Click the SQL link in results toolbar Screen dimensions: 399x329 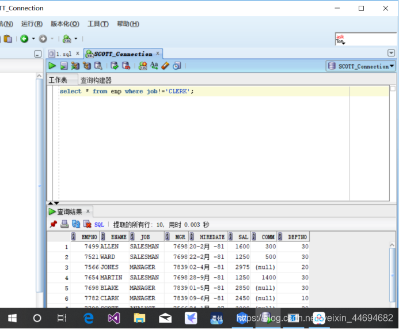click(x=99, y=225)
